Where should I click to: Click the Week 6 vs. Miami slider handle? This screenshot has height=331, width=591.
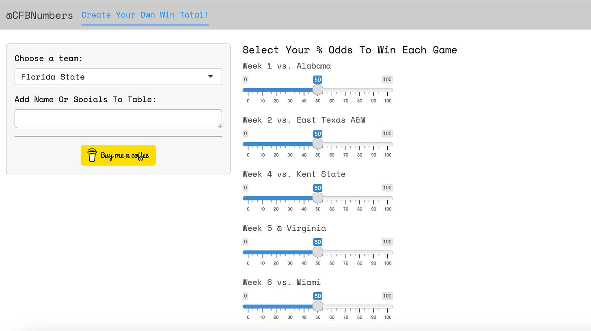[318, 306]
